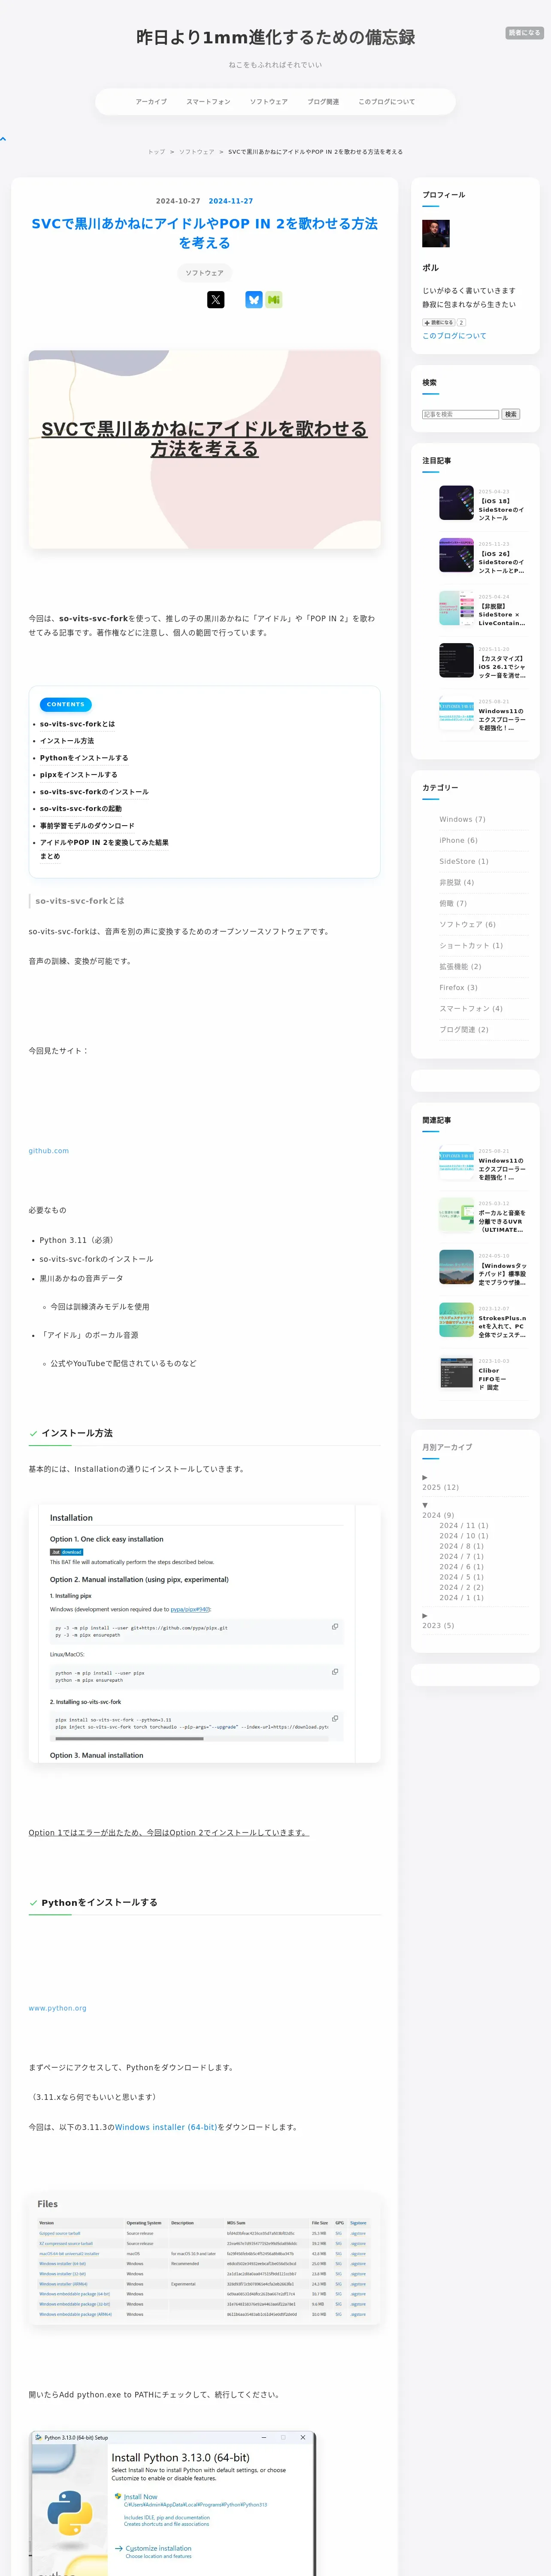The width and height of the screenshot is (551, 2576).
Task: Open the ソフトウェア navigation item
Action: (x=269, y=102)
